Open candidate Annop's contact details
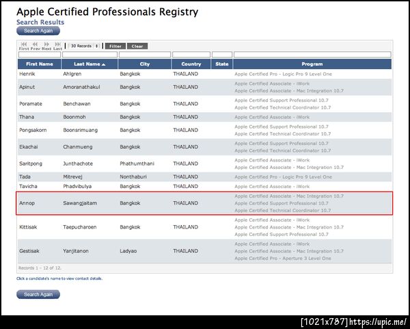The height and width of the screenshot is (329, 410). pos(27,203)
